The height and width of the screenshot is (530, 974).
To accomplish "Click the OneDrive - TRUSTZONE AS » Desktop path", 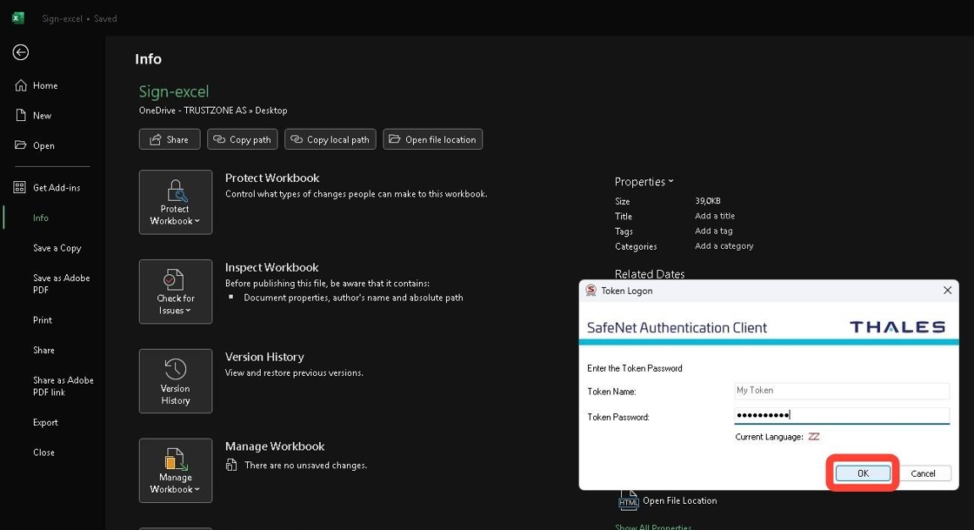I will click(213, 110).
